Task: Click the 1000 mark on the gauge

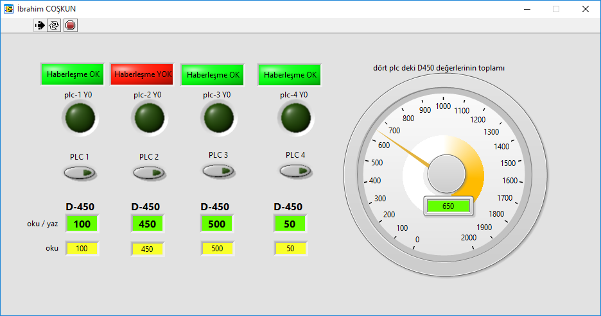Action: [443, 106]
